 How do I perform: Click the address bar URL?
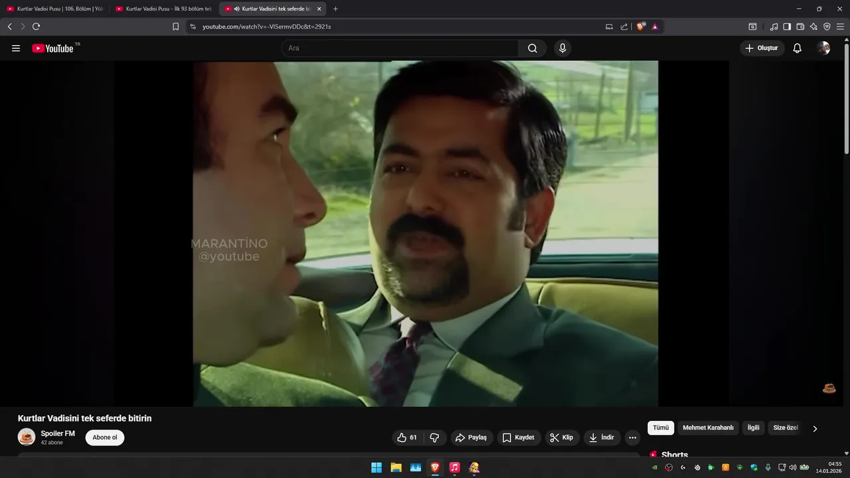[266, 27]
